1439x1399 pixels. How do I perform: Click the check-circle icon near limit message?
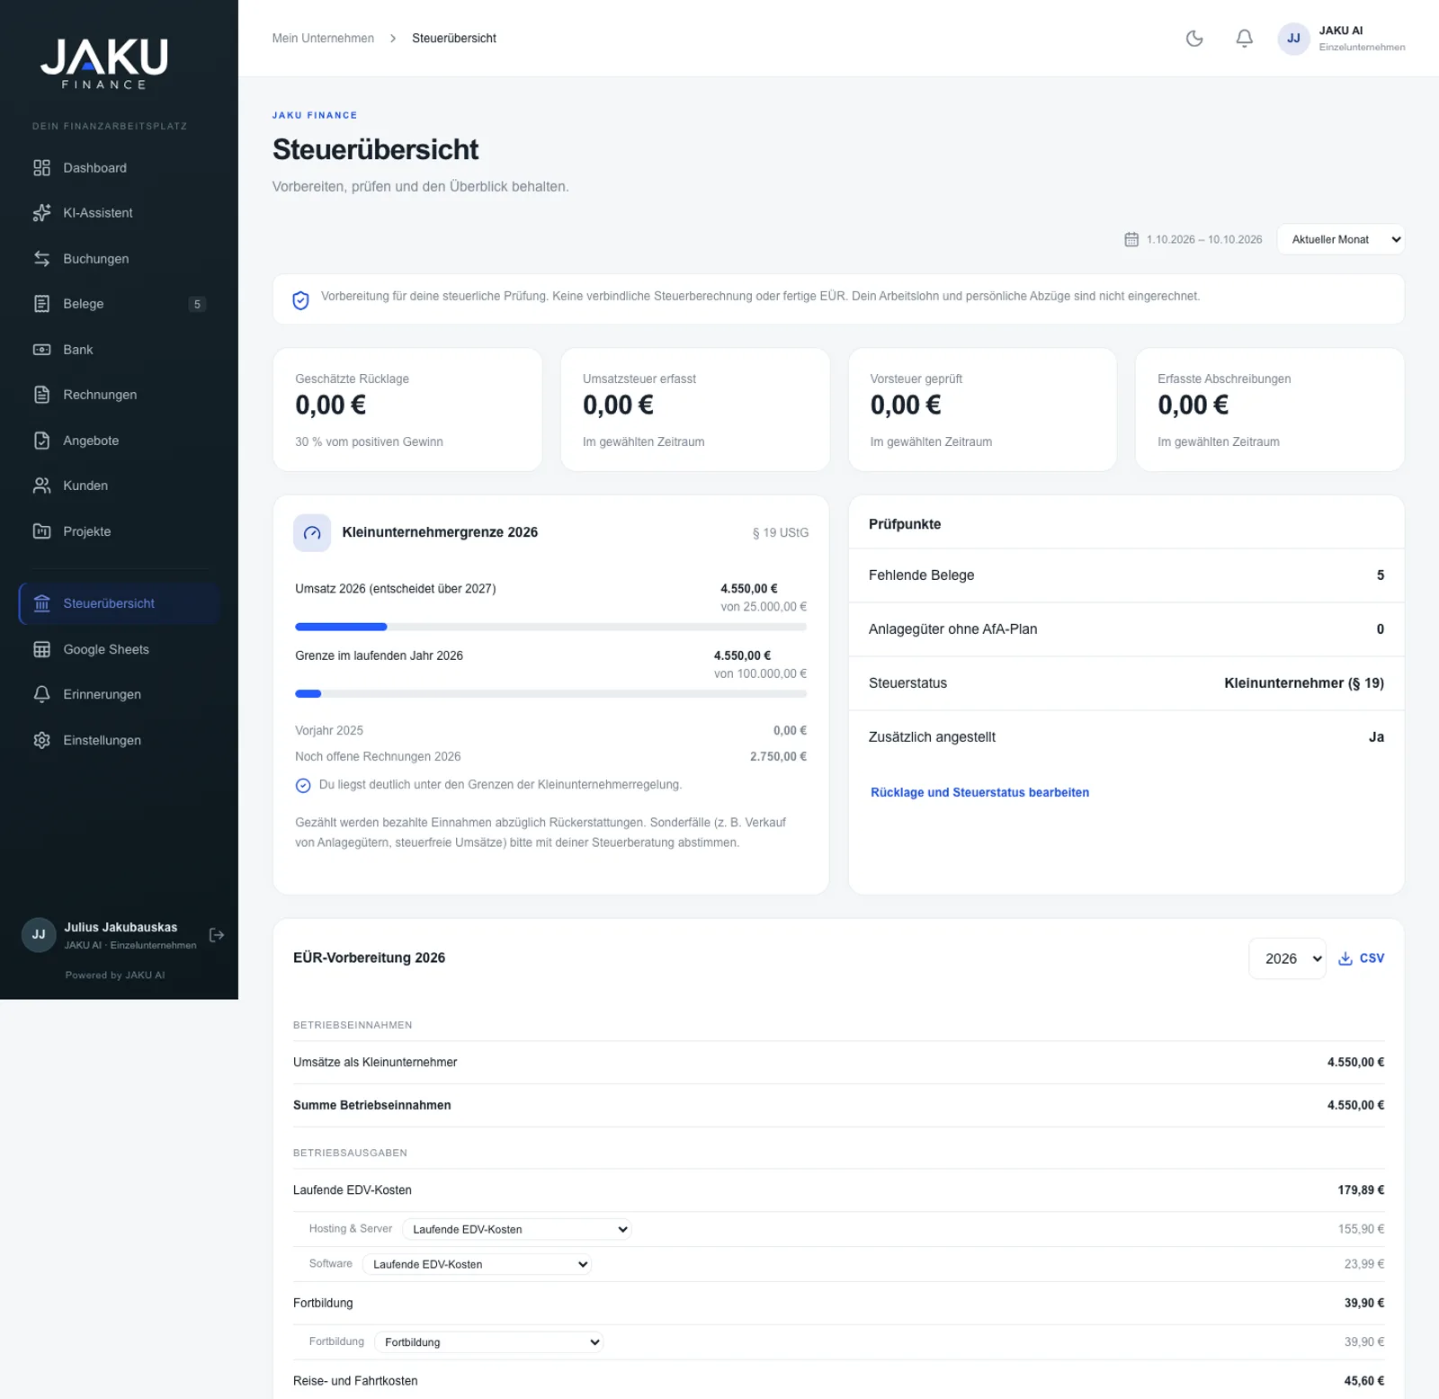click(x=303, y=785)
